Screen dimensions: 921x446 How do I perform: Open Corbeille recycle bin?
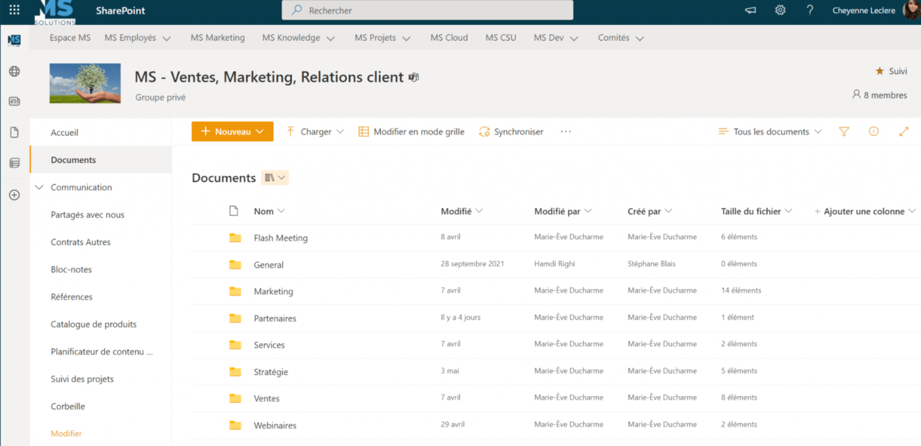coord(68,406)
